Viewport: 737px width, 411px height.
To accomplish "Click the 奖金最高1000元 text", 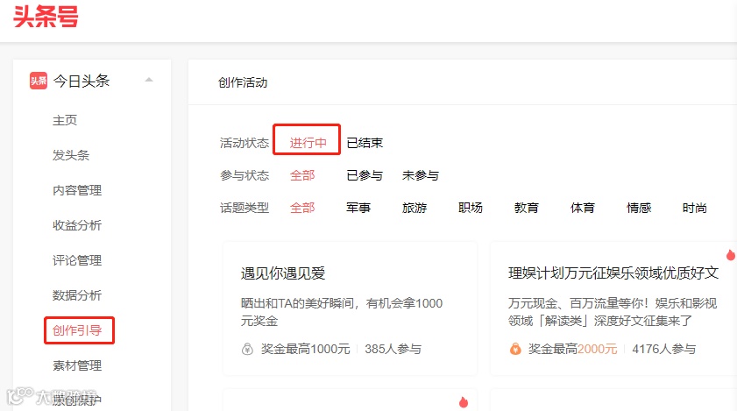I will [306, 349].
